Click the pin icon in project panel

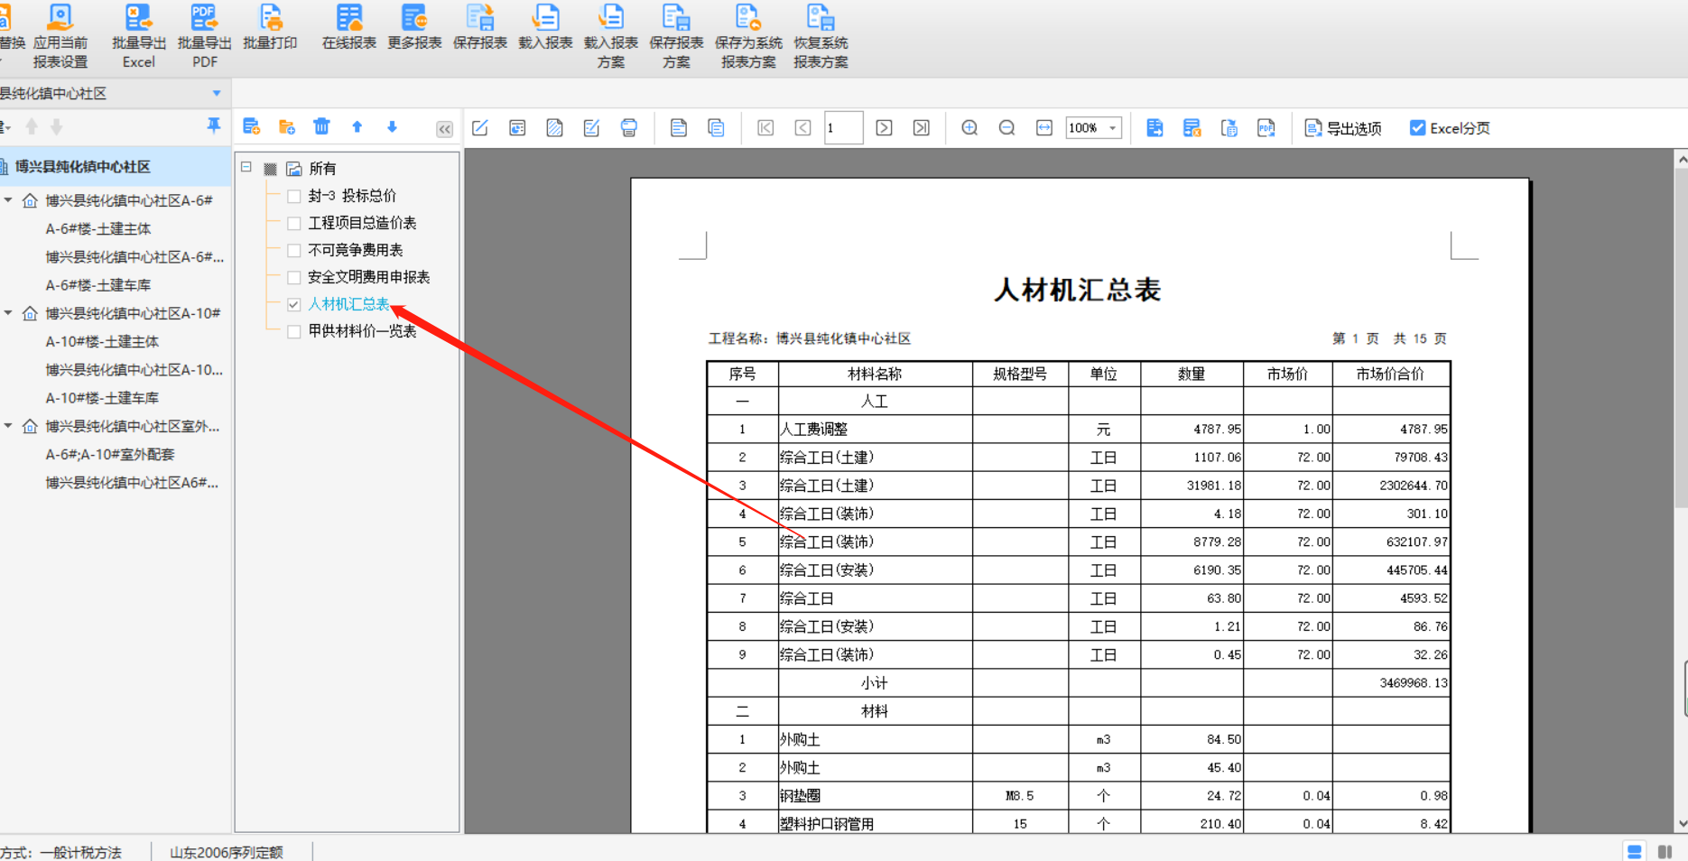[x=214, y=126]
